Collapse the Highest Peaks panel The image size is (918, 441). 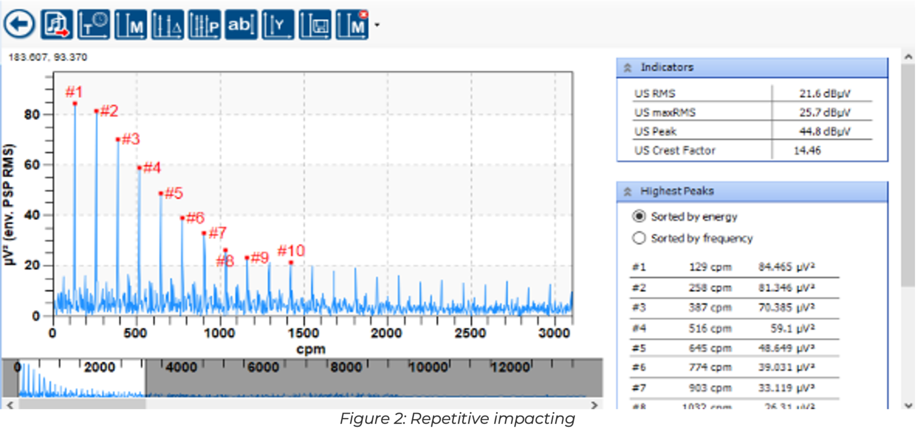pyautogui.click(x=628, y=192)
